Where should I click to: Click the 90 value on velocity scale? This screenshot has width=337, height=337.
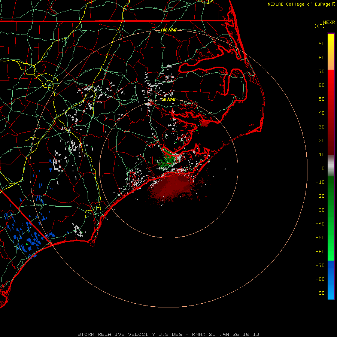point(322,44)
